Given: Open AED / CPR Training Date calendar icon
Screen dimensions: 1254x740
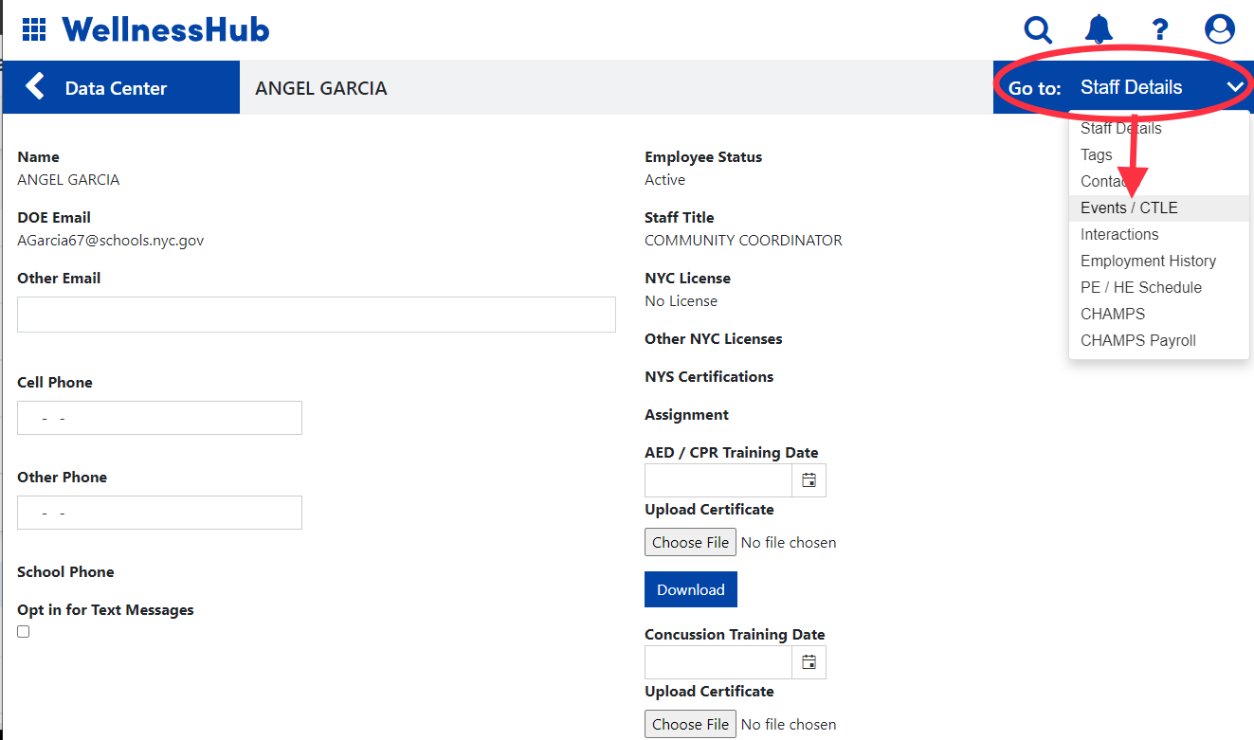Looking at the screenshot, I should [x=809, y=480].
